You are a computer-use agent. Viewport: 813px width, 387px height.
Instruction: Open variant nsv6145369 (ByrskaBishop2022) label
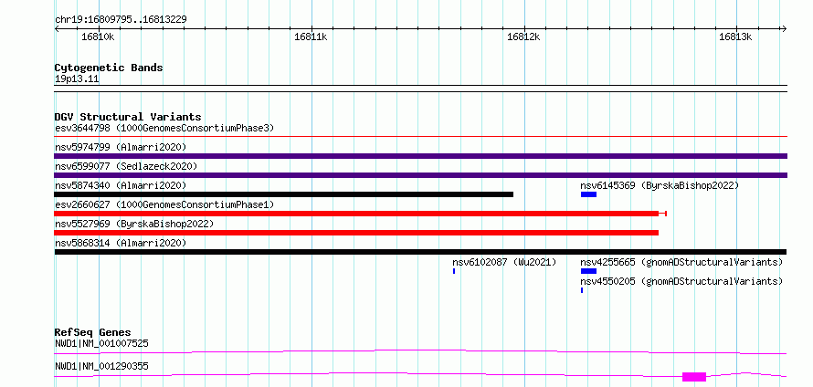tap(660, 185)
